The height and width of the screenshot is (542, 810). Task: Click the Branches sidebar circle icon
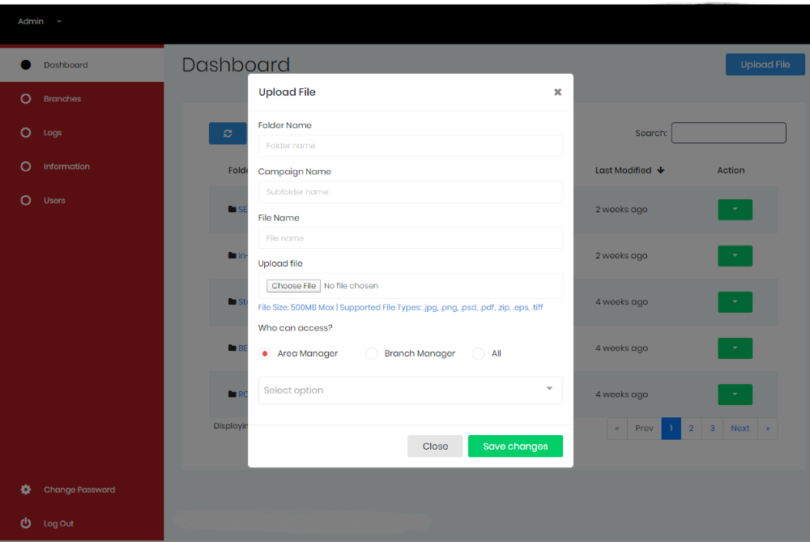point(26,99)
